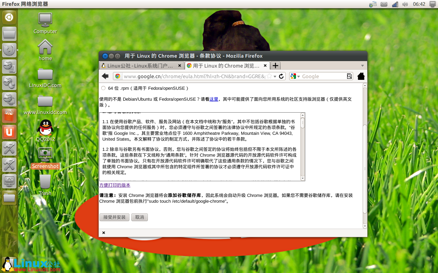Open the 方便打印的版本 link
This screenshot has height=273, width=438.
(x=115, y=185)
